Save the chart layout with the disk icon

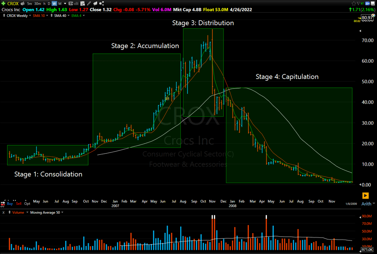(x=372, y=3)
